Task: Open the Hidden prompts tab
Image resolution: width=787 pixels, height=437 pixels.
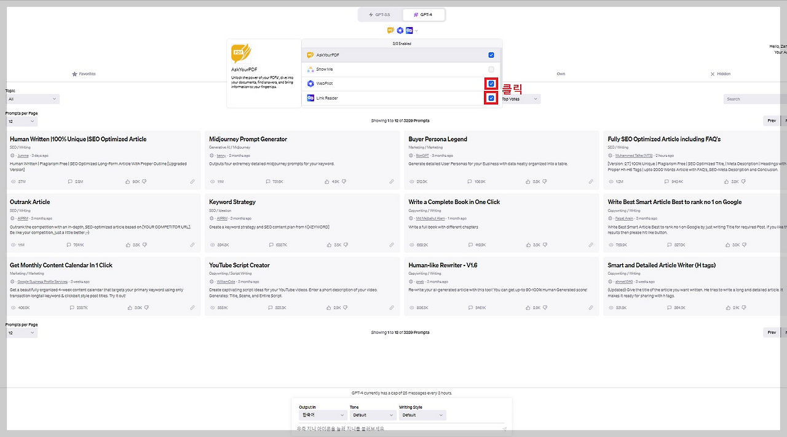Action: click(x=721, y=74)
